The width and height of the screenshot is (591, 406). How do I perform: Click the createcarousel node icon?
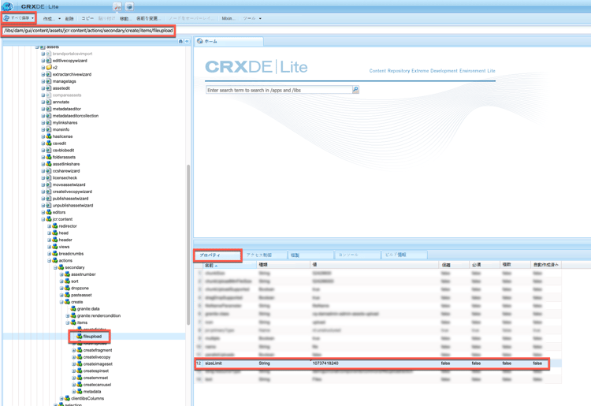click(80, 385)
